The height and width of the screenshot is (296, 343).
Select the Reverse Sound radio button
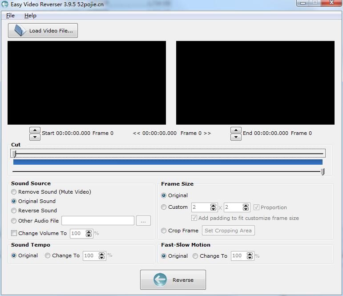[14, 211]
